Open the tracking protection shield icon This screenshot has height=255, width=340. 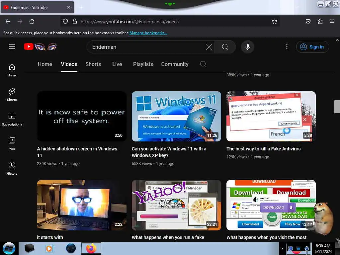coord(65,22)
